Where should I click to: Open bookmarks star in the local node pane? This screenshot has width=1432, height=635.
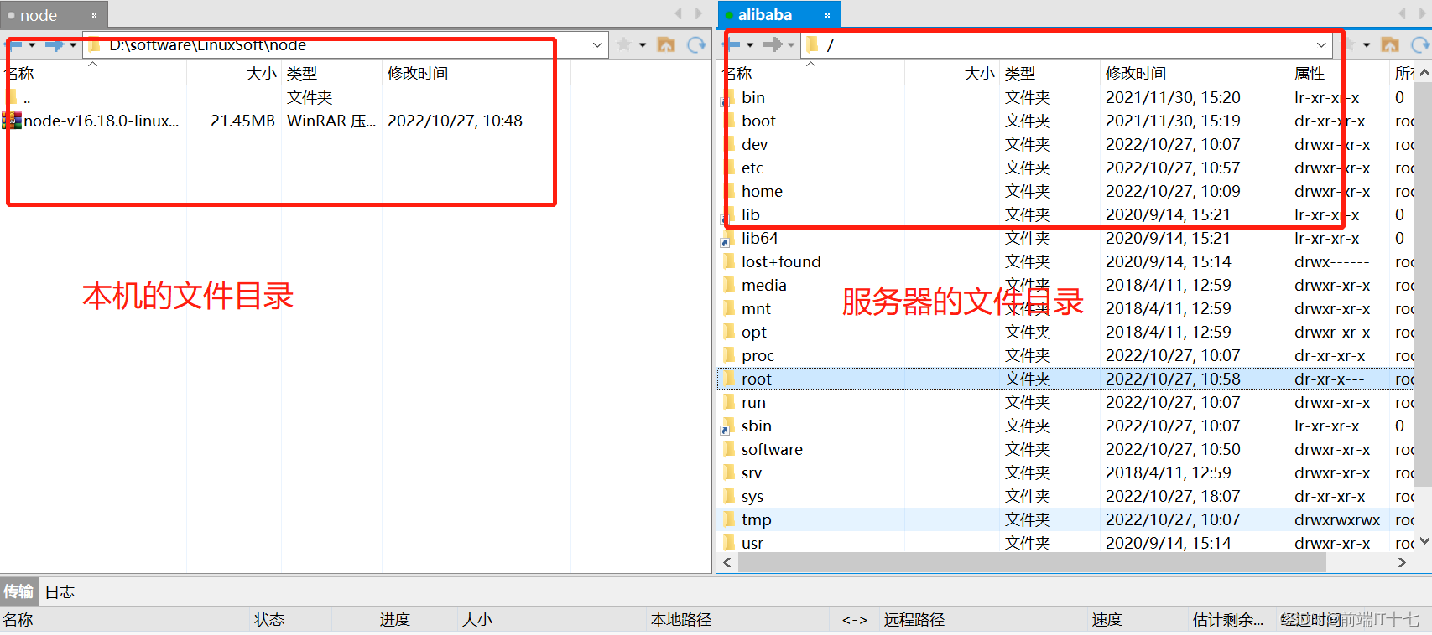(x=623, y=44)
